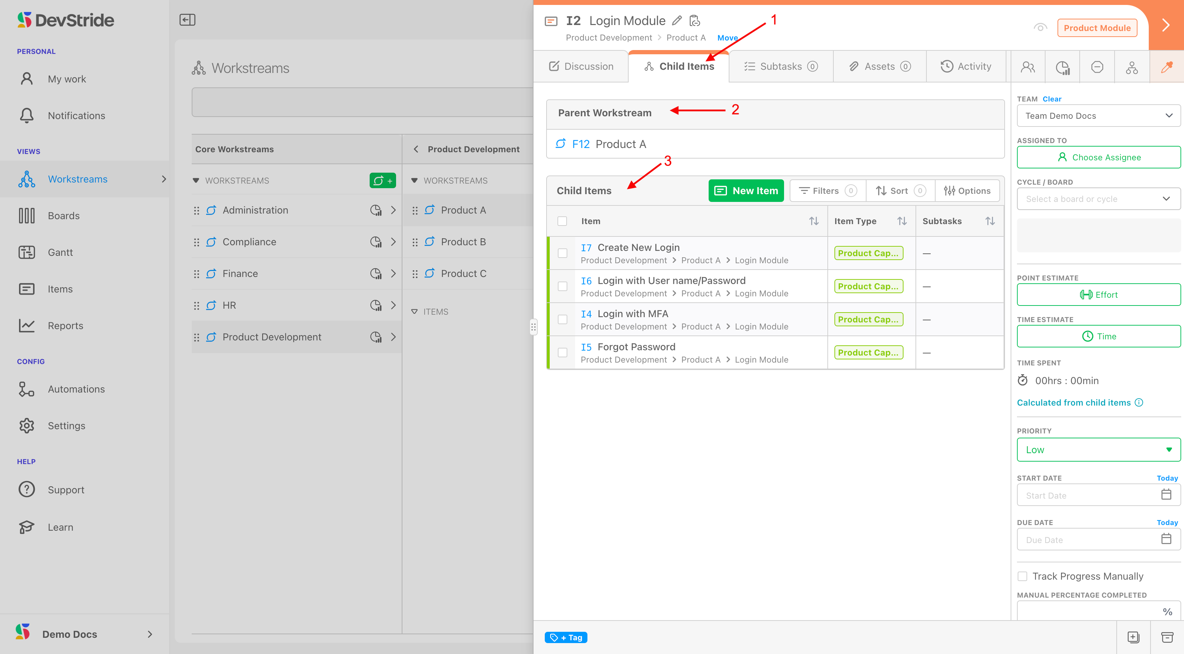
Task: Check the Create New Login row checkbox
Action: (x=563, y=253)
